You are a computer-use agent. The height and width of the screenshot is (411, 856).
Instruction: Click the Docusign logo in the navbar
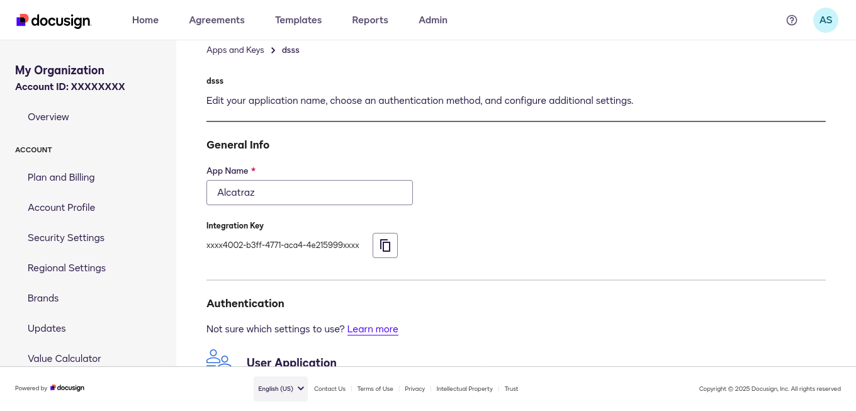click(53, 20)
